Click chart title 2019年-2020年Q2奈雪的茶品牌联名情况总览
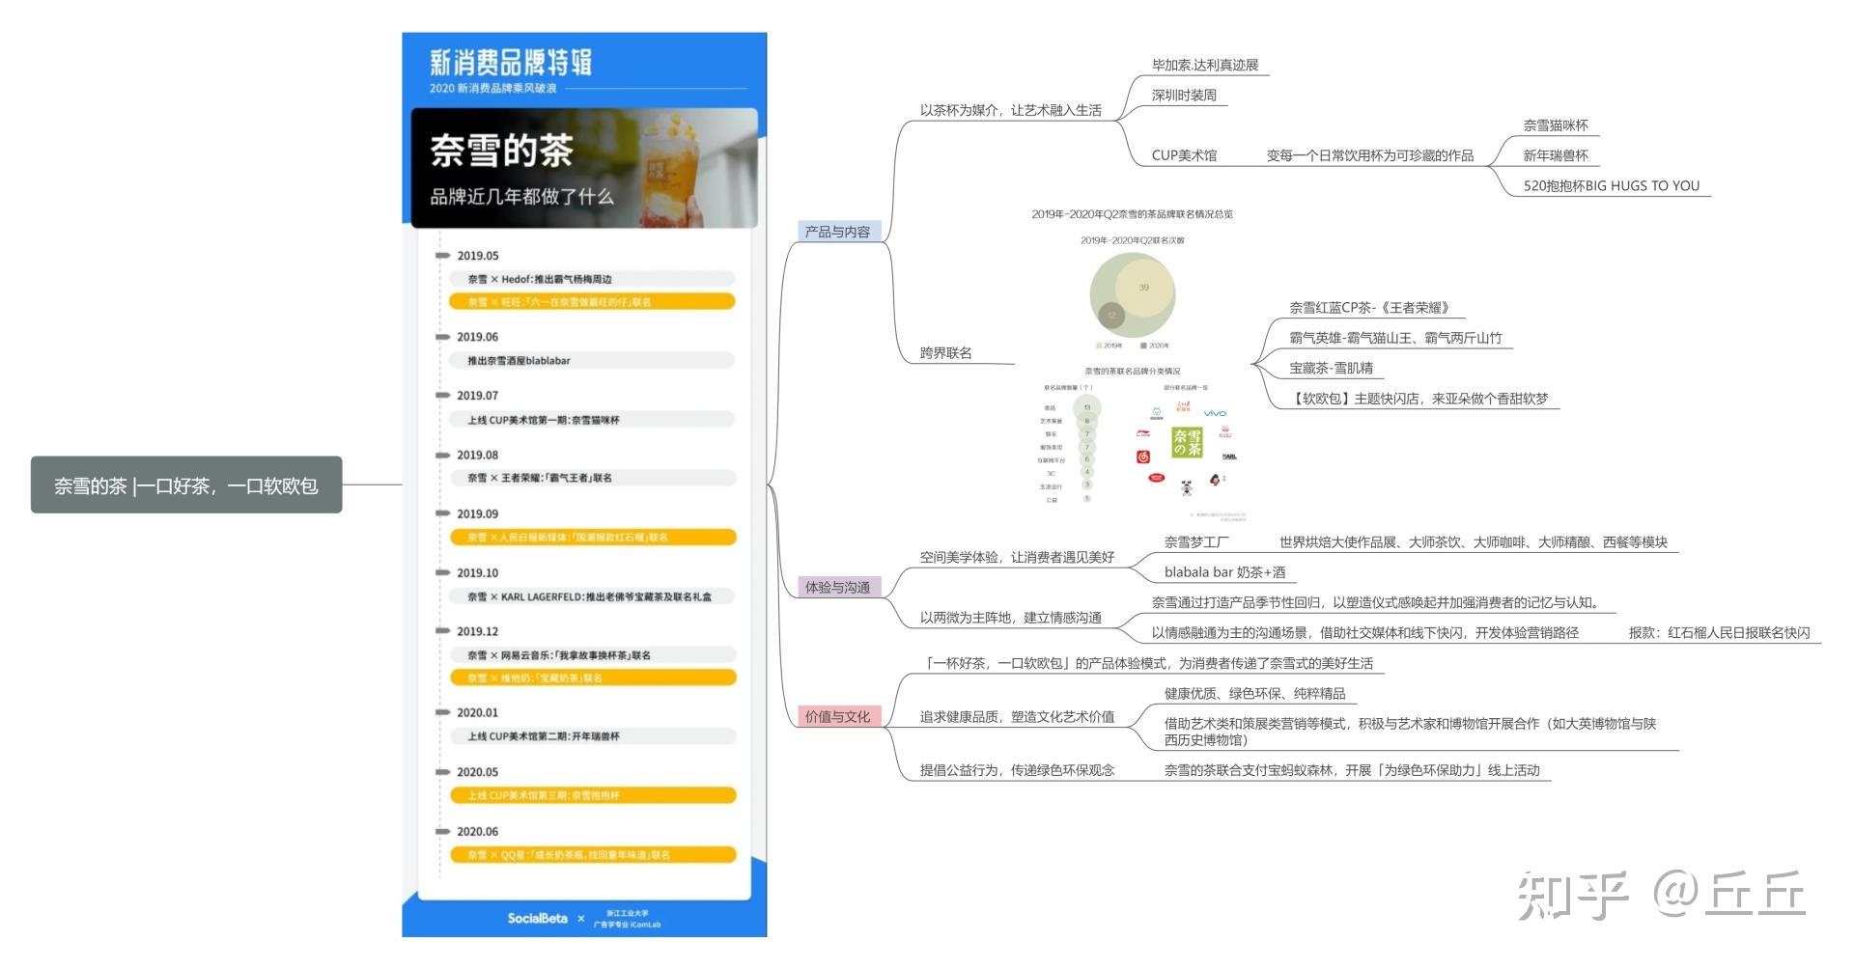The image size is (1854, 969). tap(1132, 214)
